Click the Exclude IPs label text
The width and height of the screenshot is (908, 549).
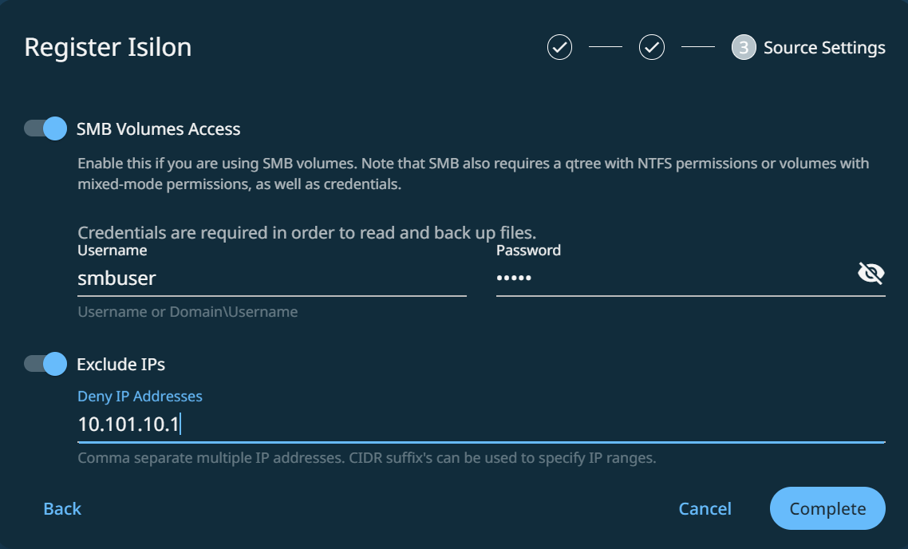[x=120, y=365]
